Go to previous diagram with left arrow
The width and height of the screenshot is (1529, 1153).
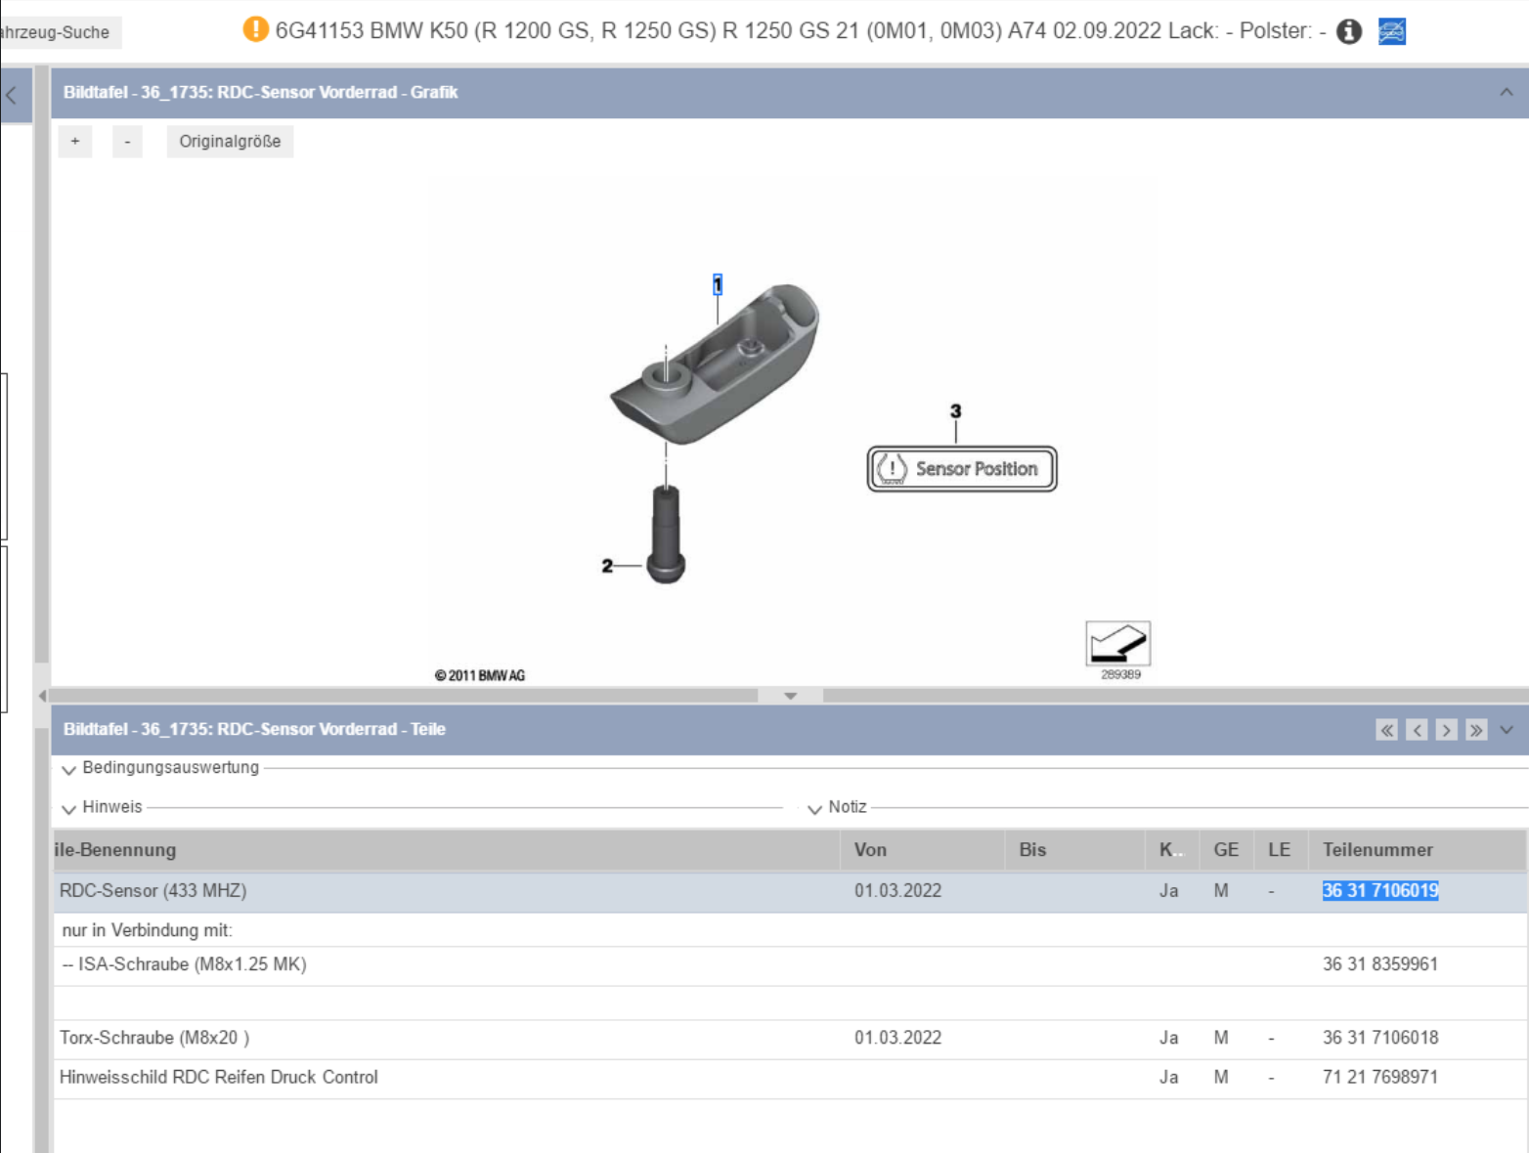(1417, 730)
